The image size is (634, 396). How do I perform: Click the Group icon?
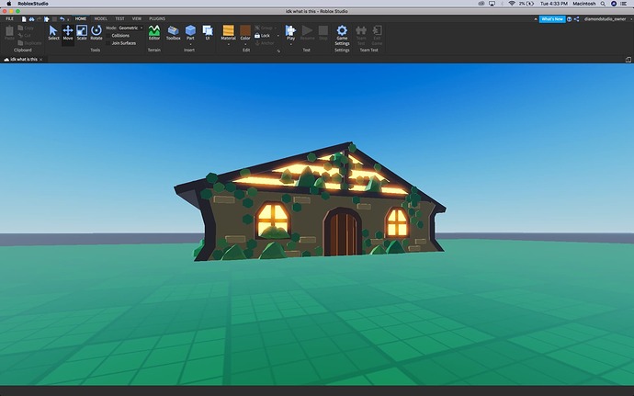coord(257,28)
